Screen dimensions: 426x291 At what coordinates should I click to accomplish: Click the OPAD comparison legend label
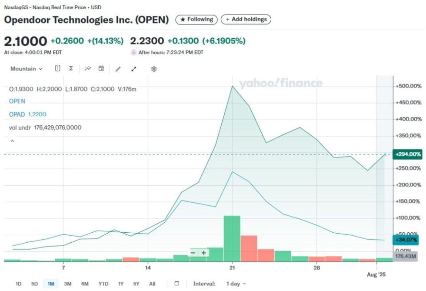(17, 114)
